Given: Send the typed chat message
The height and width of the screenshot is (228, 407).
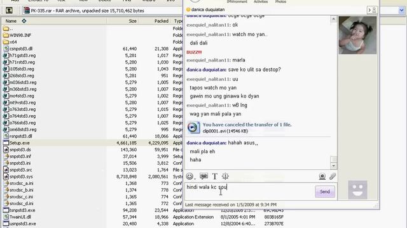Looking at the screenshot, I should pyautogui.click(x=325, y=191).
